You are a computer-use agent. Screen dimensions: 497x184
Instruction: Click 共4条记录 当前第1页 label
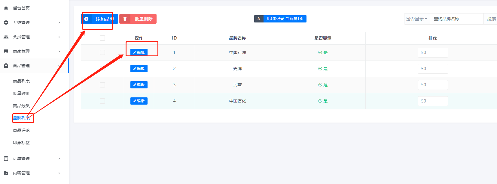pos(285,19)
